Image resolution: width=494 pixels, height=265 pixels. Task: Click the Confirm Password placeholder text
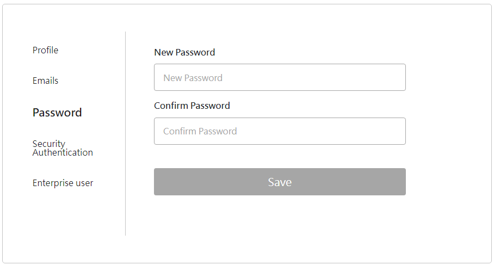tap(200, 131)
